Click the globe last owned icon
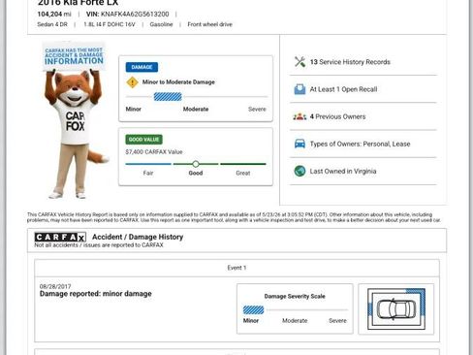Viewport: 473px width, 355px height. tap(300, 171)
